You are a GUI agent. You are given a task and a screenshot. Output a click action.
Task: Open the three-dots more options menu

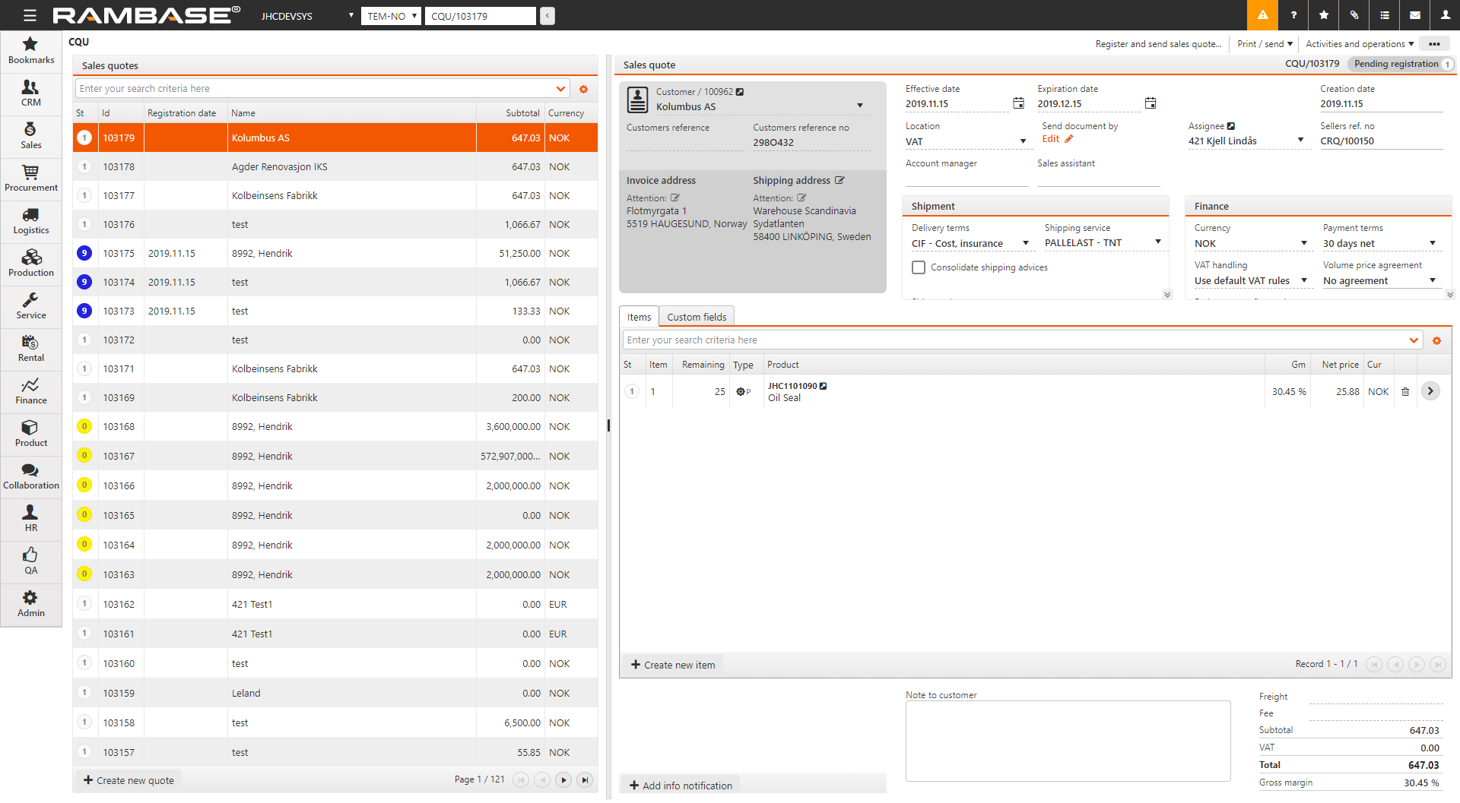click(1434, 44)
